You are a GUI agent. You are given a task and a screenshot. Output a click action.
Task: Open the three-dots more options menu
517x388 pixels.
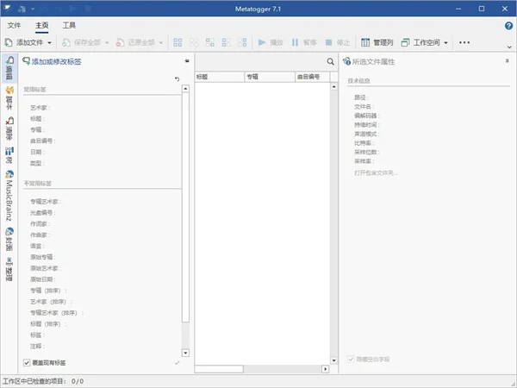(464, 42)
